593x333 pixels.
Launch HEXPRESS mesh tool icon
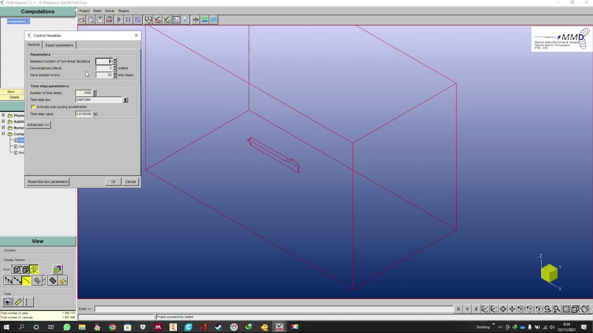[x=158, y=19]
